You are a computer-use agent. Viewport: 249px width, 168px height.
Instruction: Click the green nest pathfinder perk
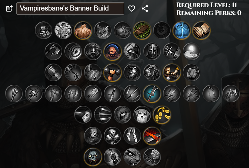(x=142, y=30)
